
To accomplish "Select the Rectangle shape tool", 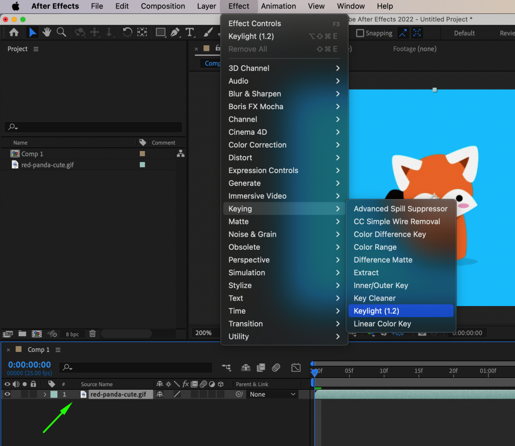I will (160, 32).
